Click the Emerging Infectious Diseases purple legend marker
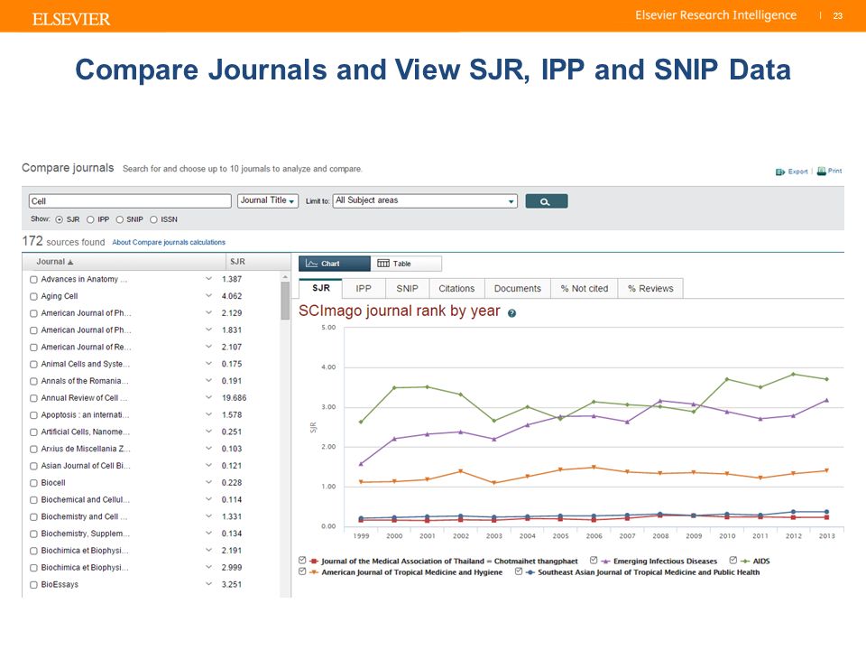This screenshot has width=866, height=650. (605, 561)
